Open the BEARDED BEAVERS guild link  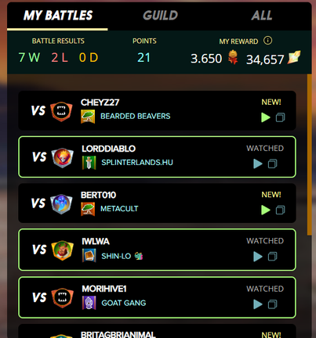(136, 116)
